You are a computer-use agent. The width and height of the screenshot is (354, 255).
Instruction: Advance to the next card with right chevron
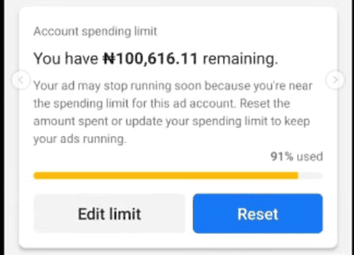pyautogui.click(x=335, y=80)
